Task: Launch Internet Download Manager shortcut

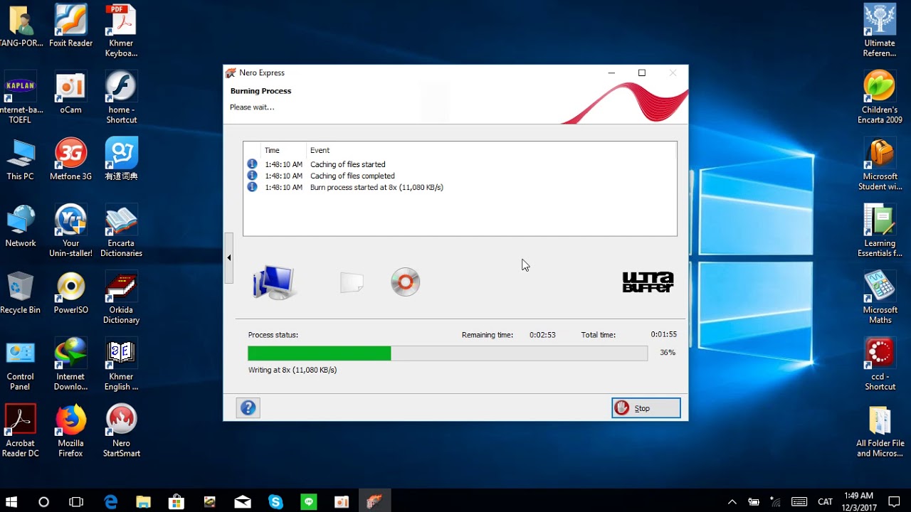Action: [x=70, y=365]
